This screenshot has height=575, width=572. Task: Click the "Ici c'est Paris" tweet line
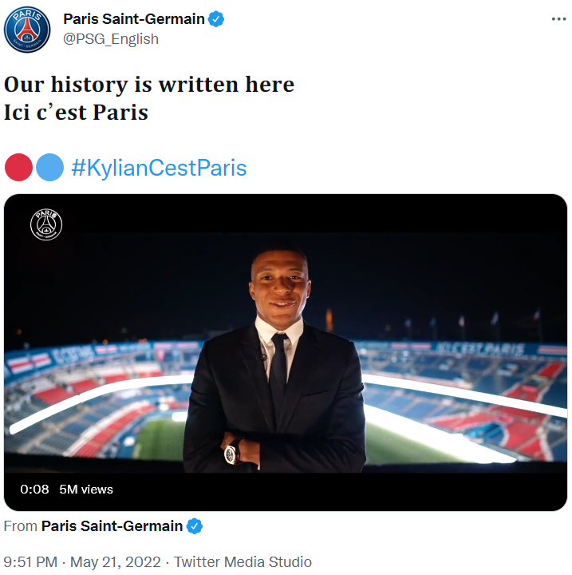pos(77,111)
